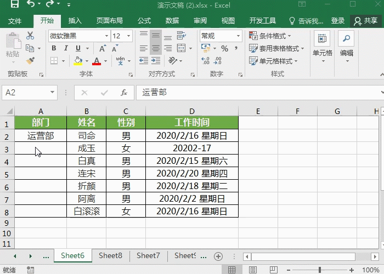Apply the accounting number format
384x274 pixels.
[206, 48]
